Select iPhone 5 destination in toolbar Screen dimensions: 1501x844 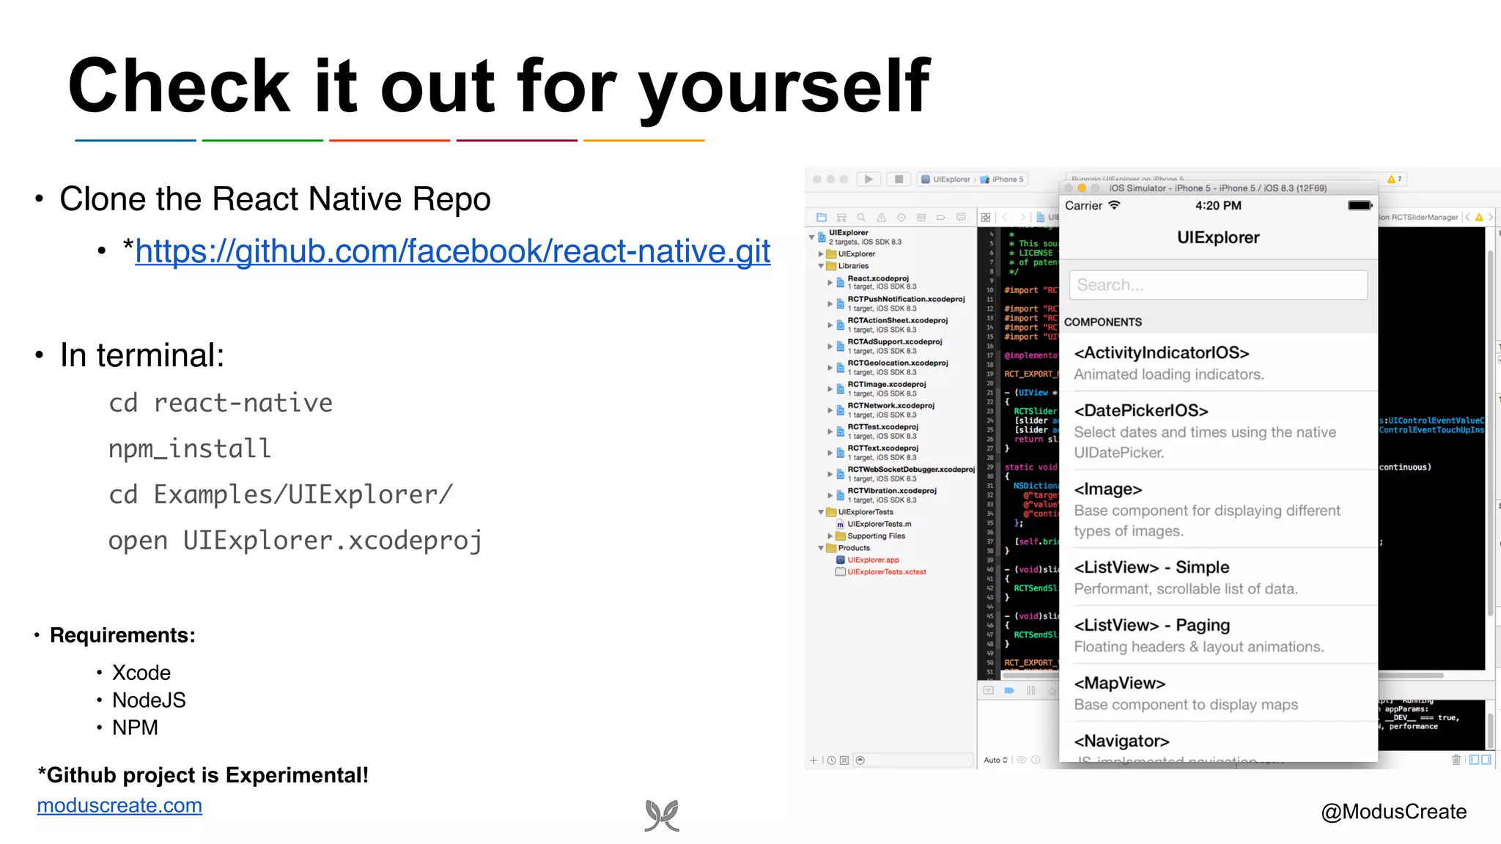(x=1002, y=179)
